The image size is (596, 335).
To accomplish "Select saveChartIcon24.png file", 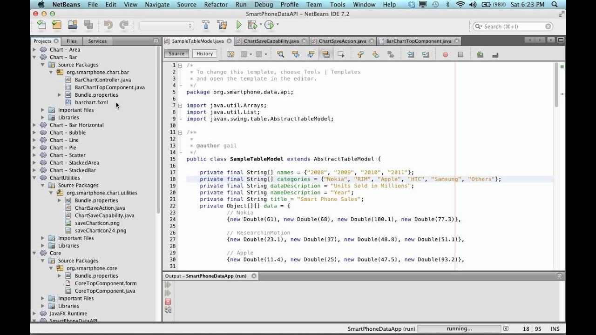I will 101,230.
